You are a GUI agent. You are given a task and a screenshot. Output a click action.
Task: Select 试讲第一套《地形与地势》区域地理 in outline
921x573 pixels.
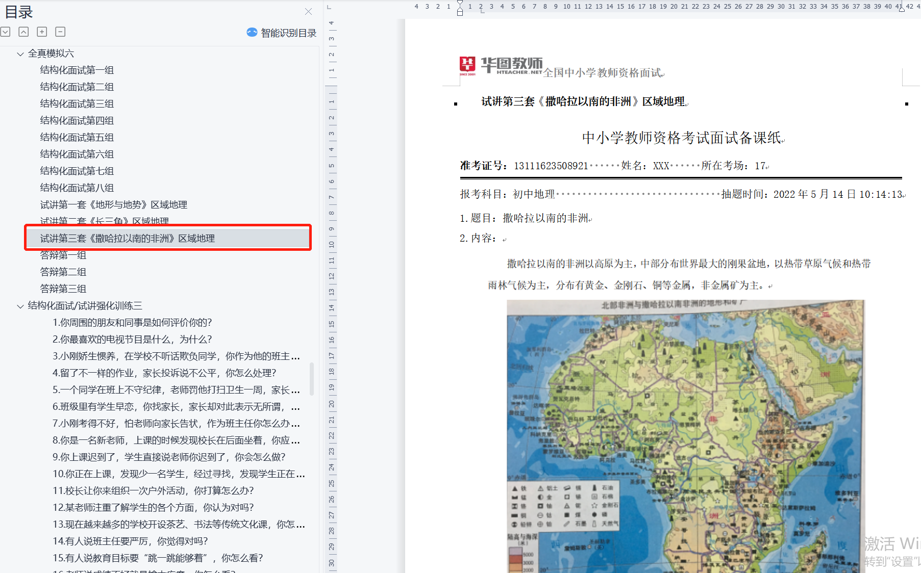[x=114, y=205]
